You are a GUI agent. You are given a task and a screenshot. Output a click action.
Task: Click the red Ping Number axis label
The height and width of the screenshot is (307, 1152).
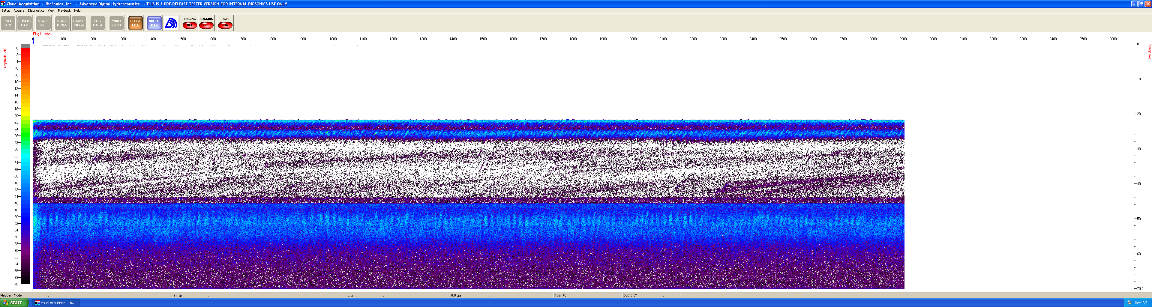point(42,34)
